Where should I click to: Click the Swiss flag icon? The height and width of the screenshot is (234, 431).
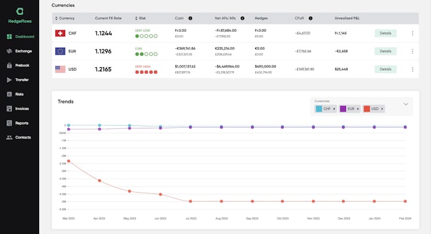point(60,33)
